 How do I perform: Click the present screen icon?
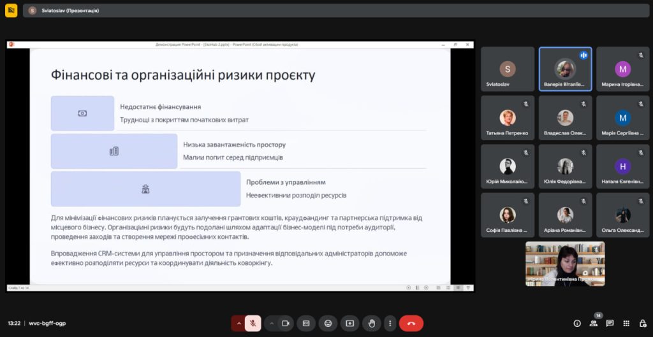click(x=349, y=323)
